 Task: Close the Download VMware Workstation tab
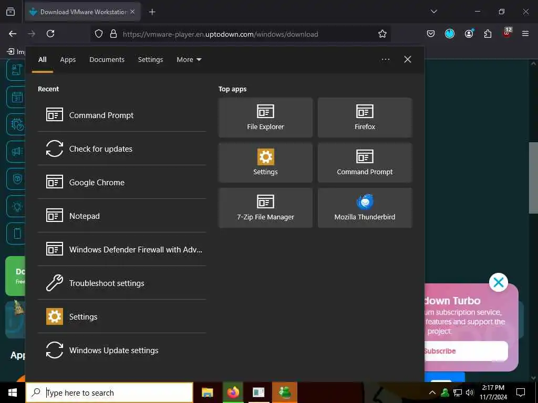pos(132,12)
